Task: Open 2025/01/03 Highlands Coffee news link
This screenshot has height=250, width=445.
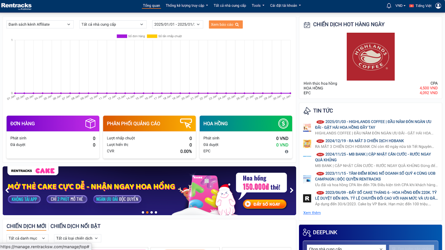Action: [x=373, y=125]
